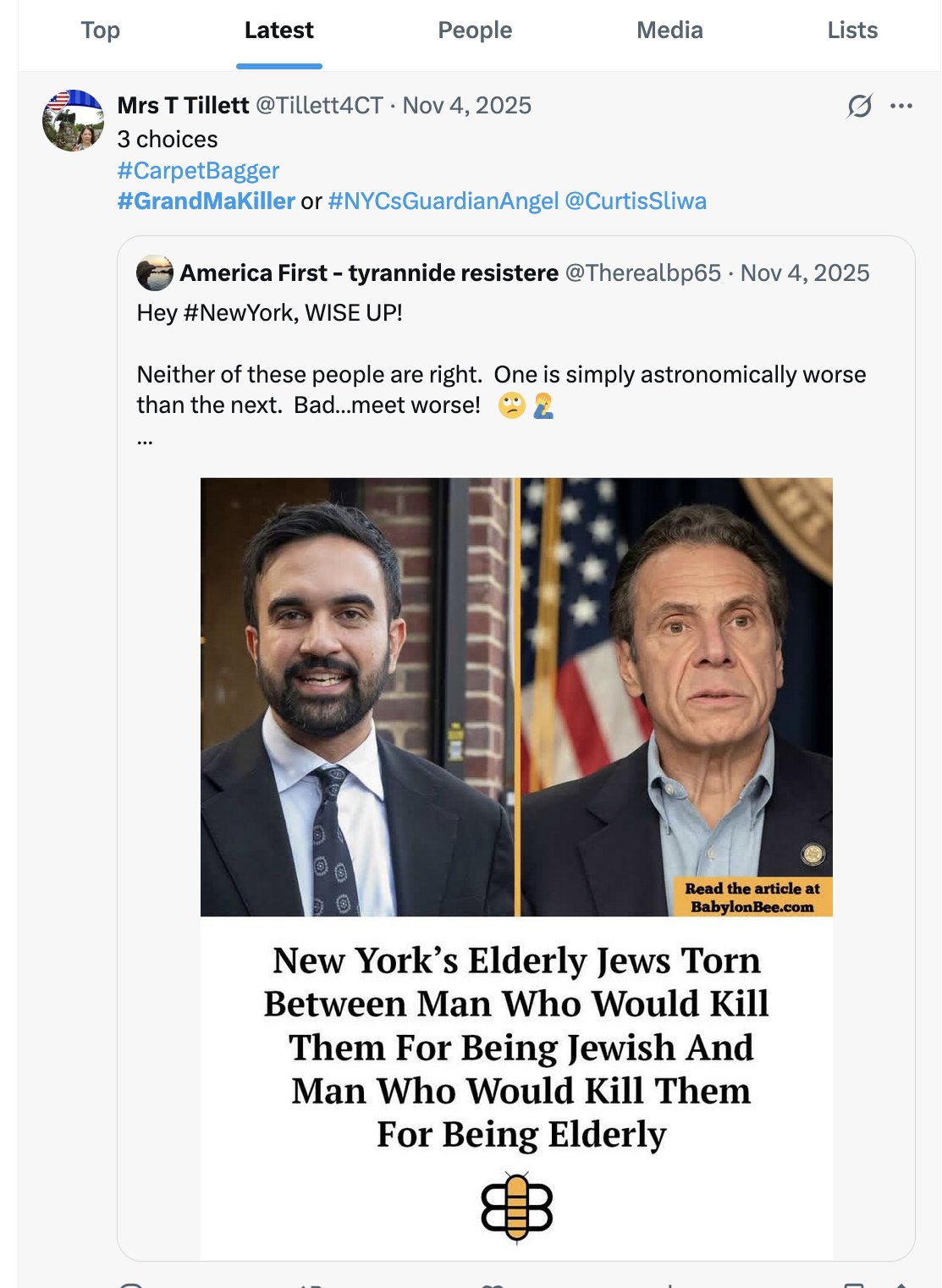The image size is (942, 1288).
Task: Click the America First account avatar
Action: pyautogui.click(x=155, y=272)
